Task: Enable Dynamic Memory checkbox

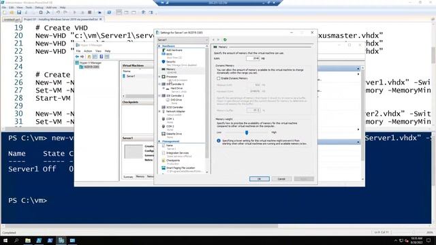Action: tap(219, 78)
